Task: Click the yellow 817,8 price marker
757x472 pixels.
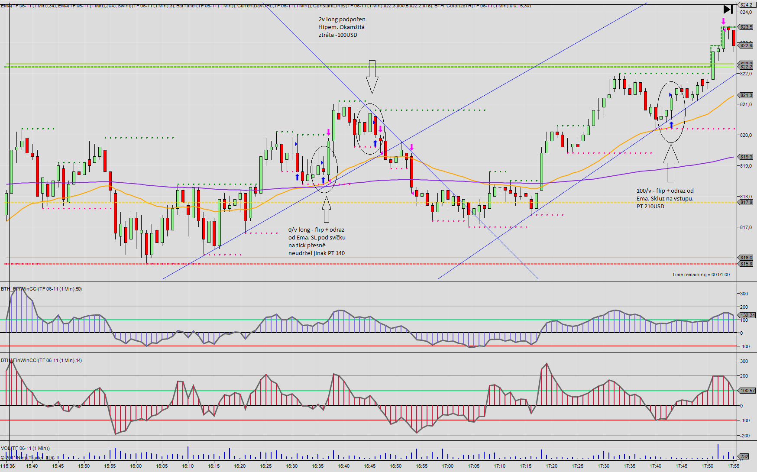Action: point(746,202)
